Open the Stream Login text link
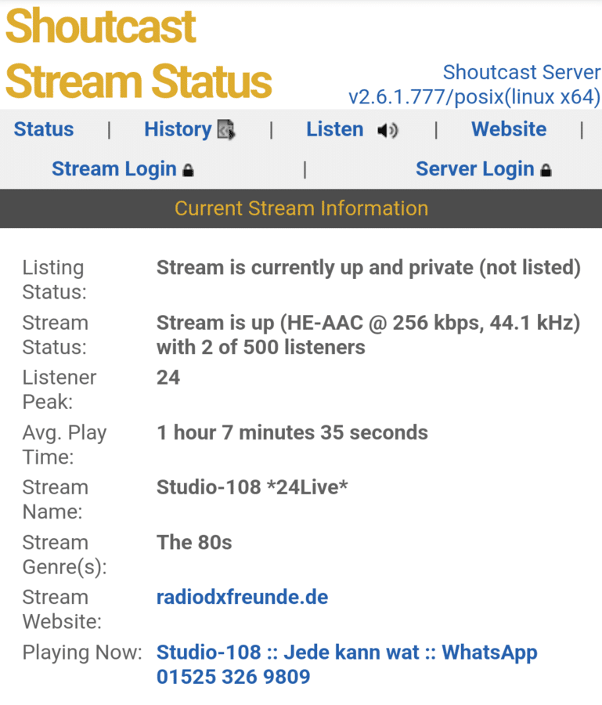Image resolution: width=602 pixels, height=705 pixels. tap(114, 169)
